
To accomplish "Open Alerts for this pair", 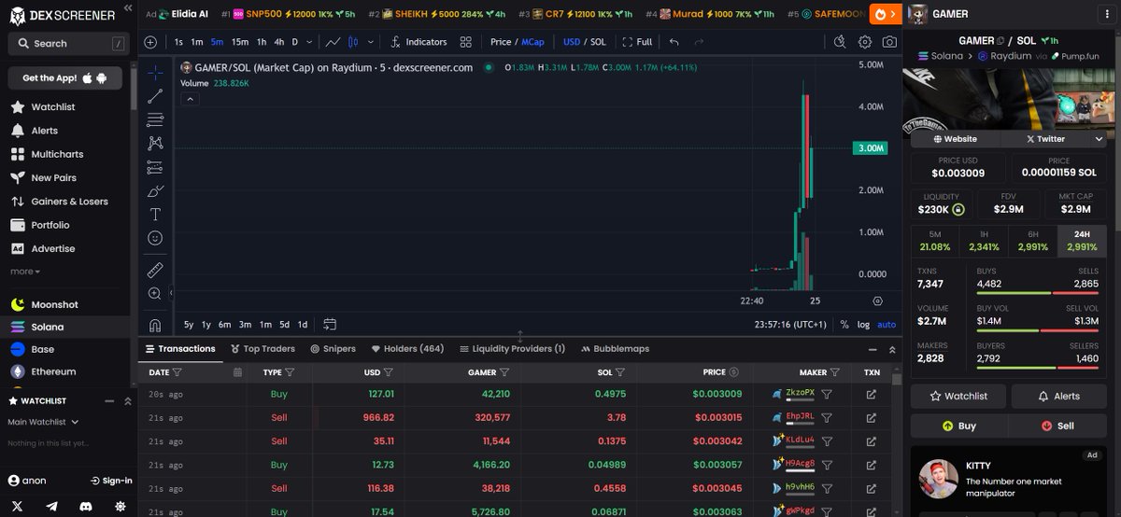I will coord(1058,396).
